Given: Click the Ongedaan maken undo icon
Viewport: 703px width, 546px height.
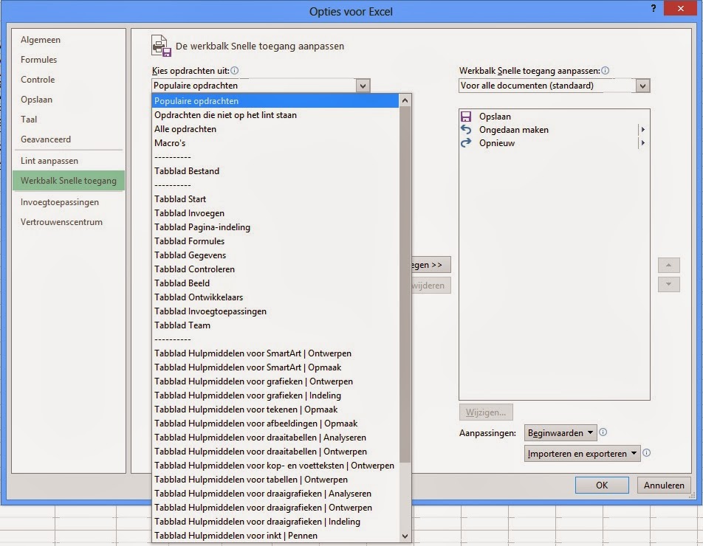Looking at the screenshot, I should (467, 129).
